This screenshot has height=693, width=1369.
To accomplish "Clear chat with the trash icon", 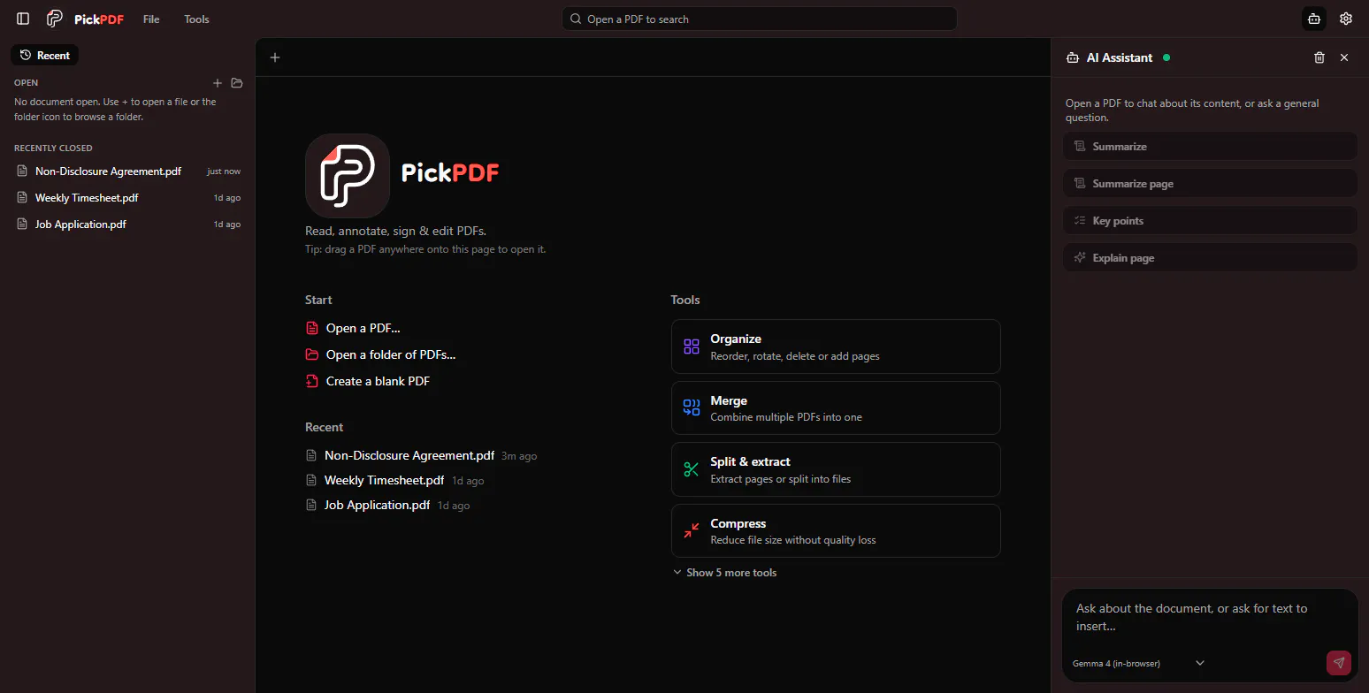I will click(1319, 57).
